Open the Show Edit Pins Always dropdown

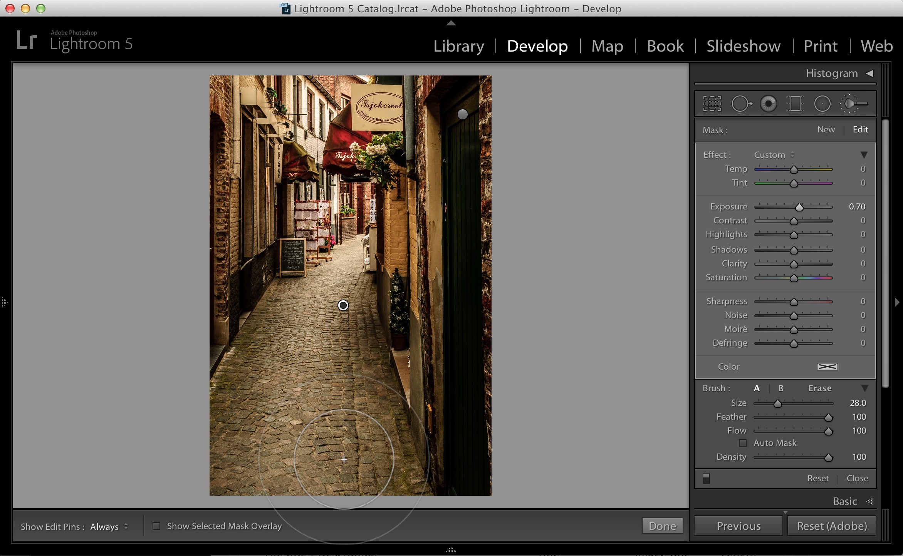coord(109,526)
